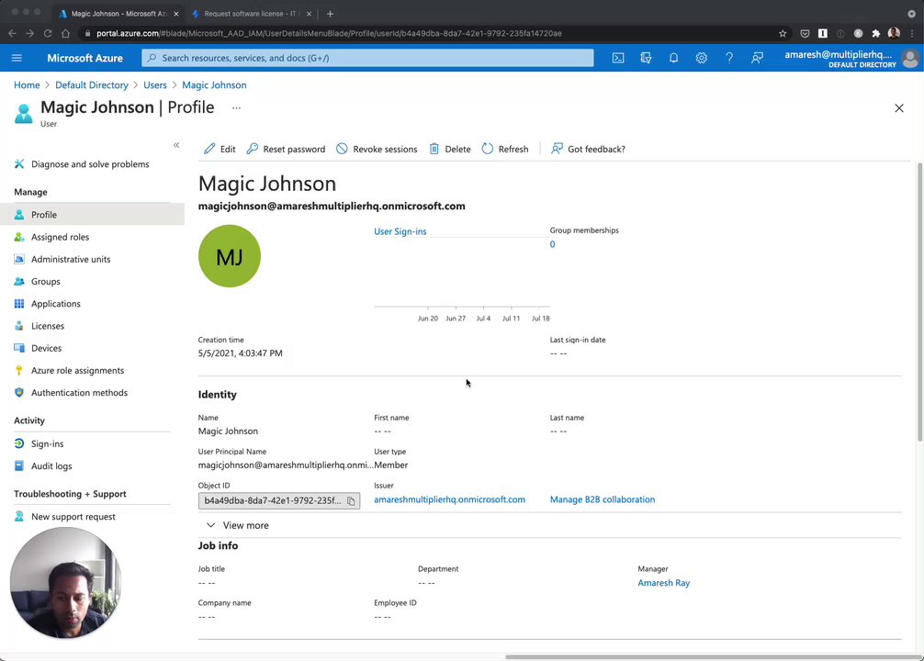Go back in browser history

point(12,34)
